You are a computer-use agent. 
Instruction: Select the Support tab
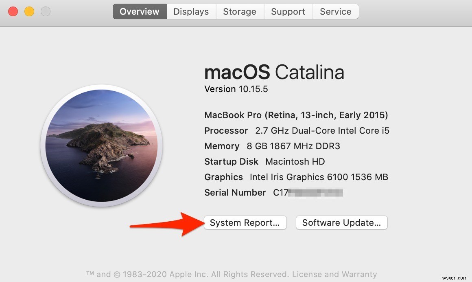click(288, 11)
